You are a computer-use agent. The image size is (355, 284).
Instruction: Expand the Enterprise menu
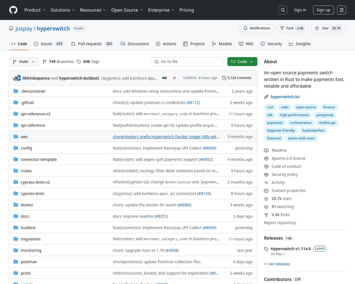click(161, 10)
